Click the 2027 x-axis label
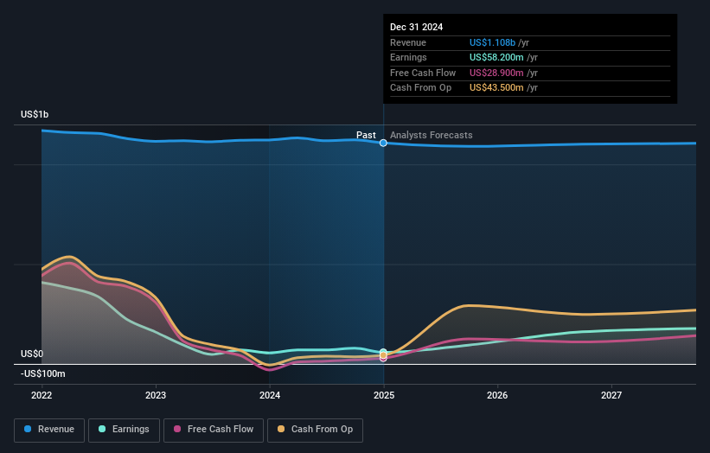The image size is (710, 453). 611,395
